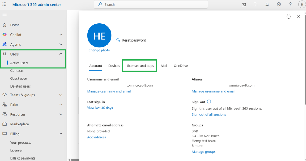Image resolution: width=306 pixels, height=161 pixels.
Task: Switch to the Mail tab
Action: [164, 66]
